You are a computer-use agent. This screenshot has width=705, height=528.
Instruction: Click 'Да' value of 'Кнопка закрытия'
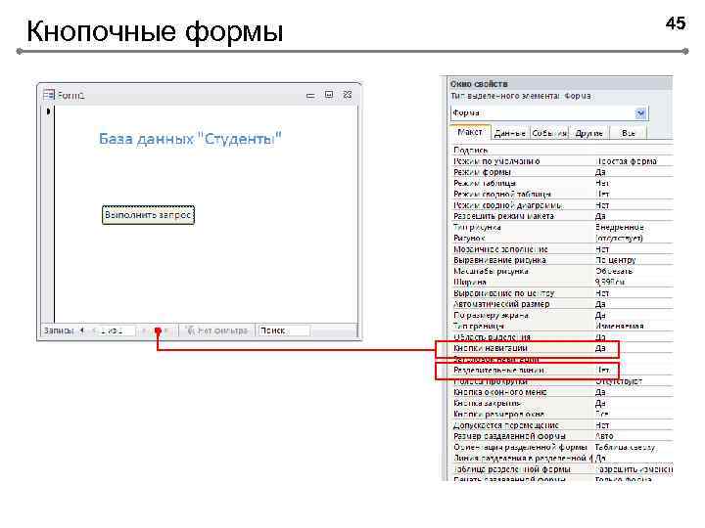pyautogui.click(x=600, y=403)
